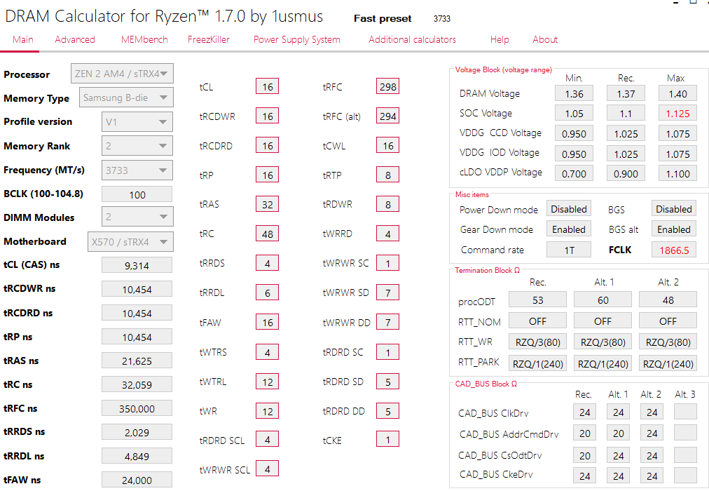Click the RTT_NOM Rec. OFF box
The image size is (709, 491).
pyautogui.click(x=537, y=321)
